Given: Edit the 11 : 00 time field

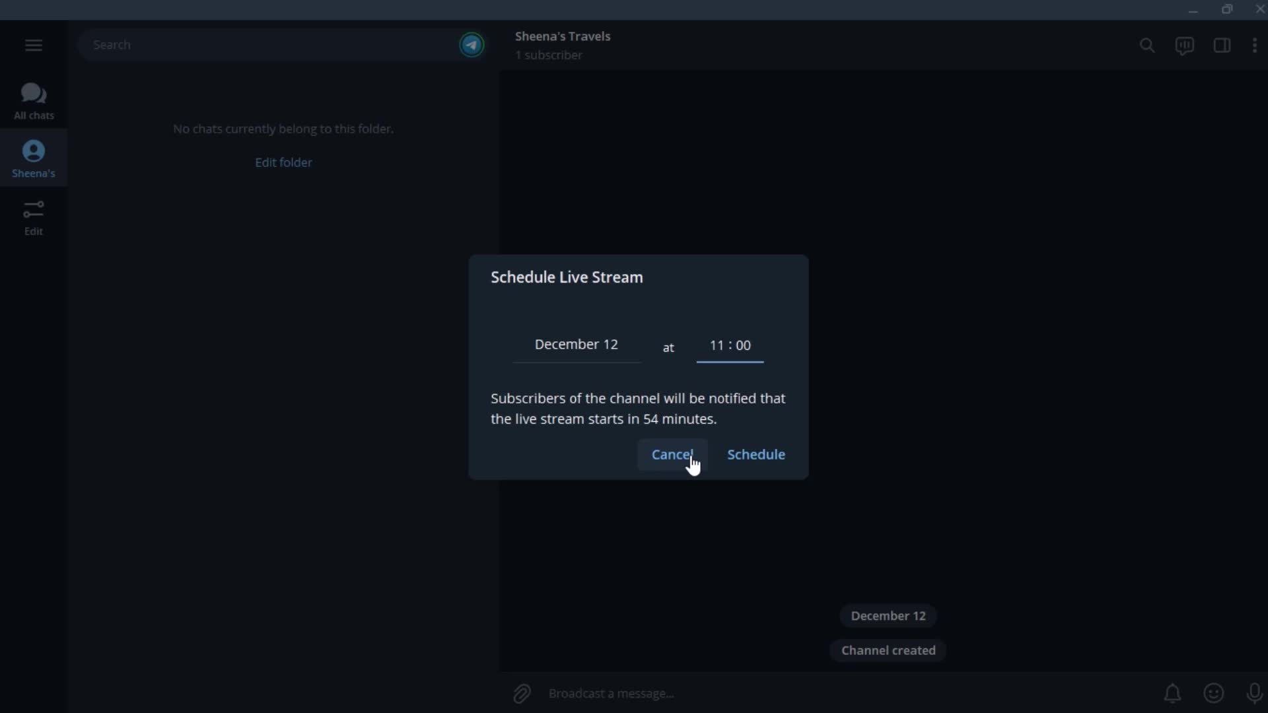Looking at the screenshot, I should 730,345.
